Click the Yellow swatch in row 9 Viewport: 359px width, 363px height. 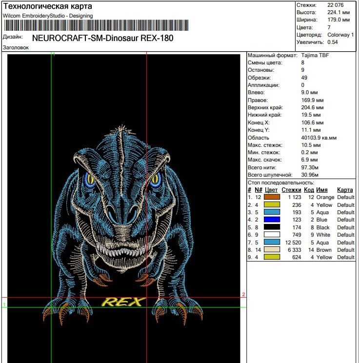click(x=272, y=257)
